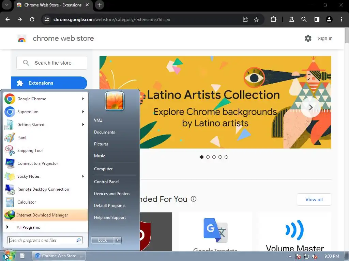Show hidden tray icons arrow
The width and height of the screenshot is (349, 261).
(290, 256)
